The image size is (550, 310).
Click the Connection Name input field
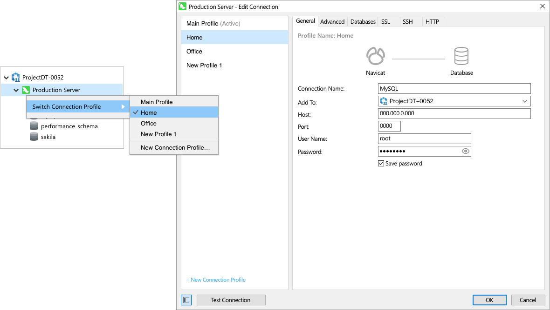pyautogui.click(x=454, y=88)
